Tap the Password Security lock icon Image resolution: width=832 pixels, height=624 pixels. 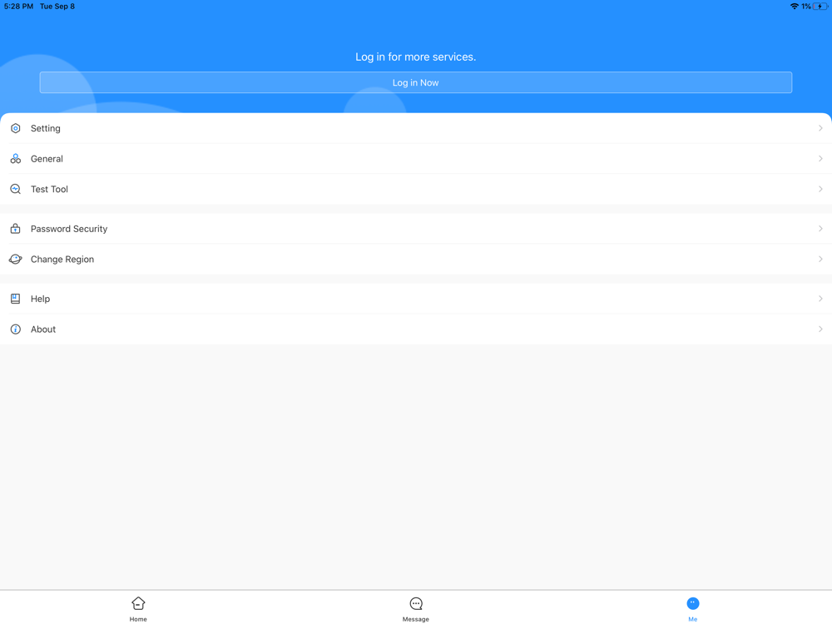pyautogui.click(x=15, y=229)
